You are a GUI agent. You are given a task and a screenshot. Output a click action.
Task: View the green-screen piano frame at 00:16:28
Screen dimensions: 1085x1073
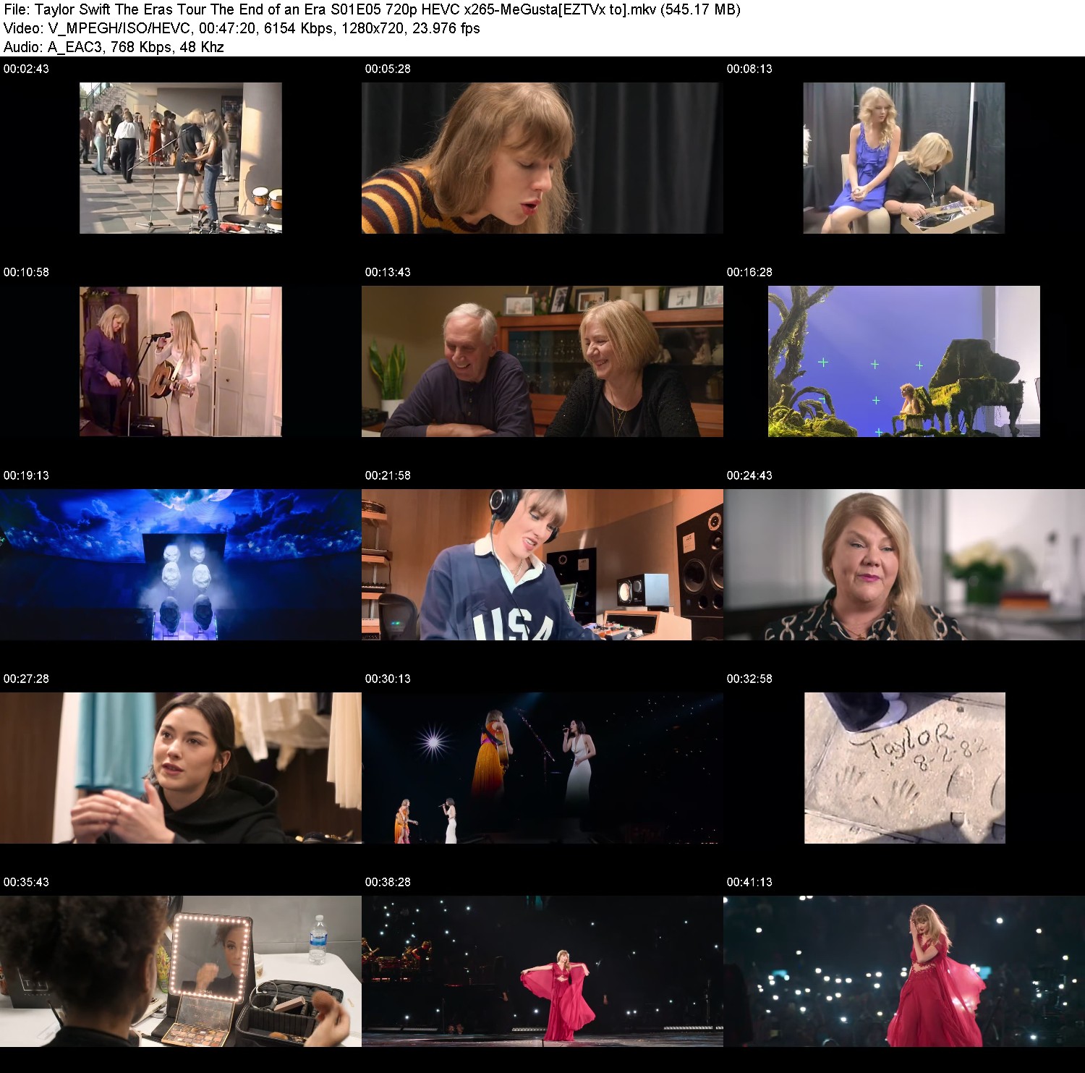[x=904, y=361]
